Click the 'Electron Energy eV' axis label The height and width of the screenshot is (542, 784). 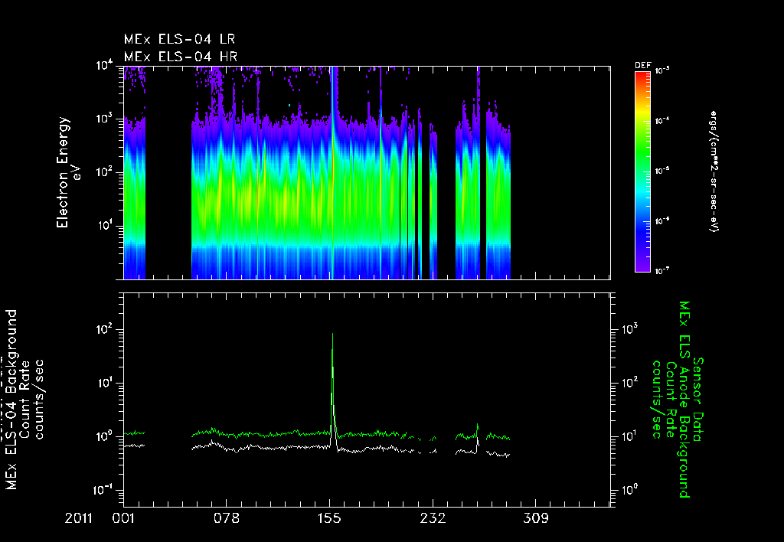click(x=68, y=172)
